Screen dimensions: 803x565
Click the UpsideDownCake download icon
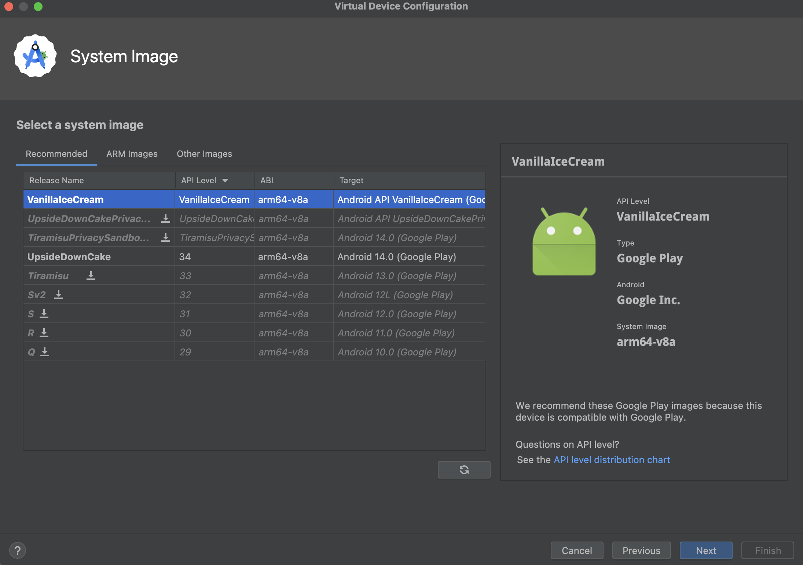pyautogui.click(x=165, y=218)
